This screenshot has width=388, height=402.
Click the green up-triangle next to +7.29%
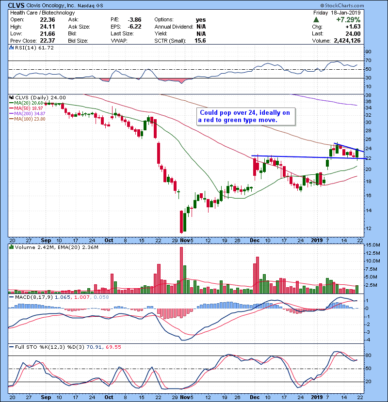(316, 19)
